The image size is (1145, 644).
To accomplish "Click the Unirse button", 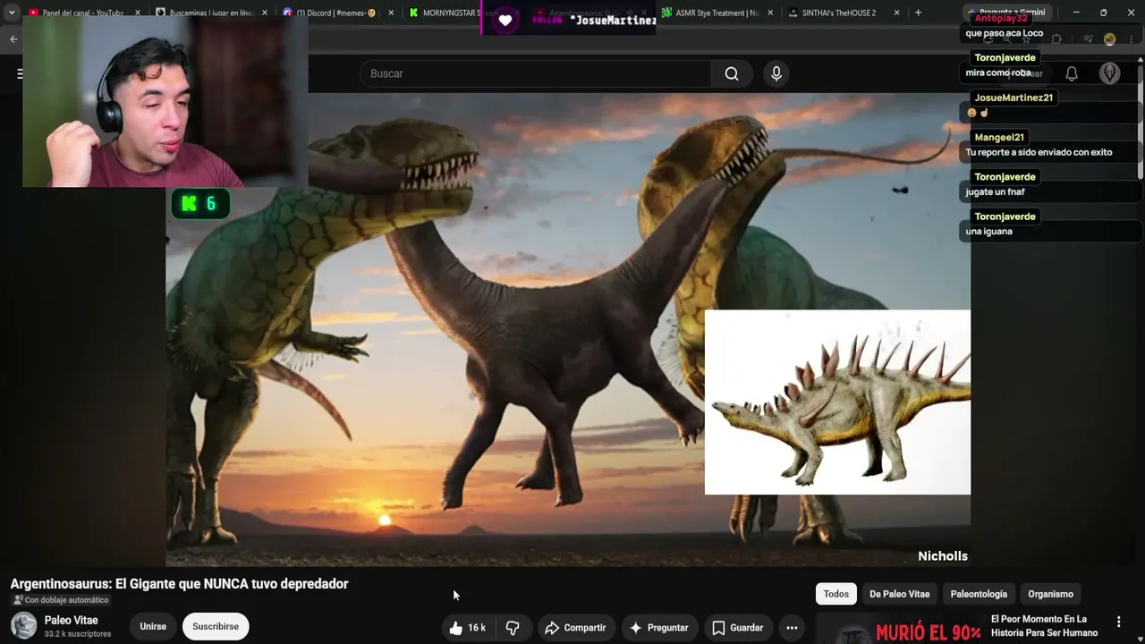I will (x=153, y=627).
